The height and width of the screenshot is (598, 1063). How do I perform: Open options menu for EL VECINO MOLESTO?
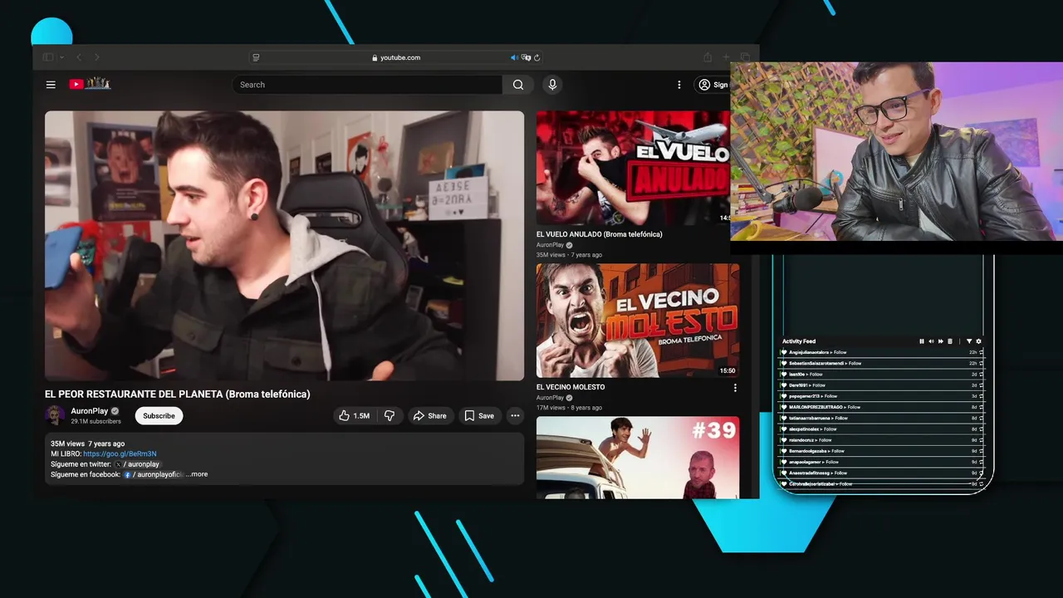[x=735, y=388]
